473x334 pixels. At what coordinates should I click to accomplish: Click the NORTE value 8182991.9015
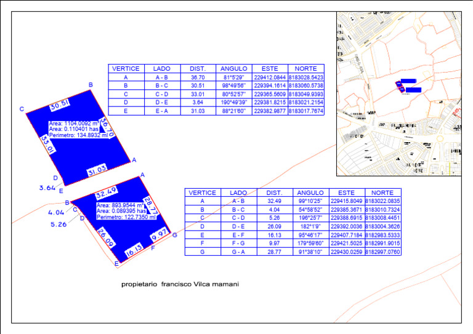coord(382,244)
